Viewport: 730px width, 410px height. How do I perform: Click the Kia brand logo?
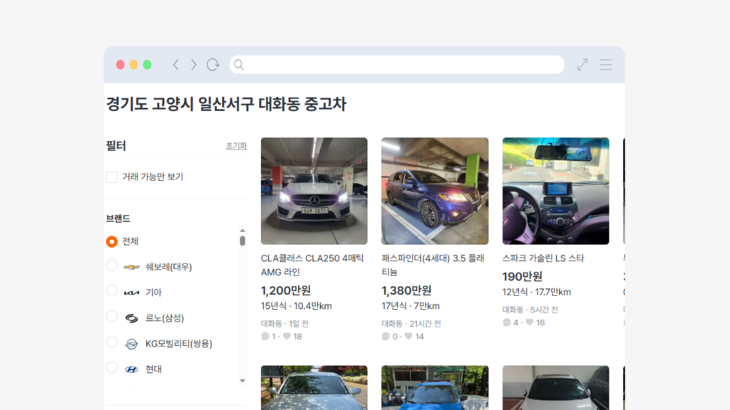(131, 293)
